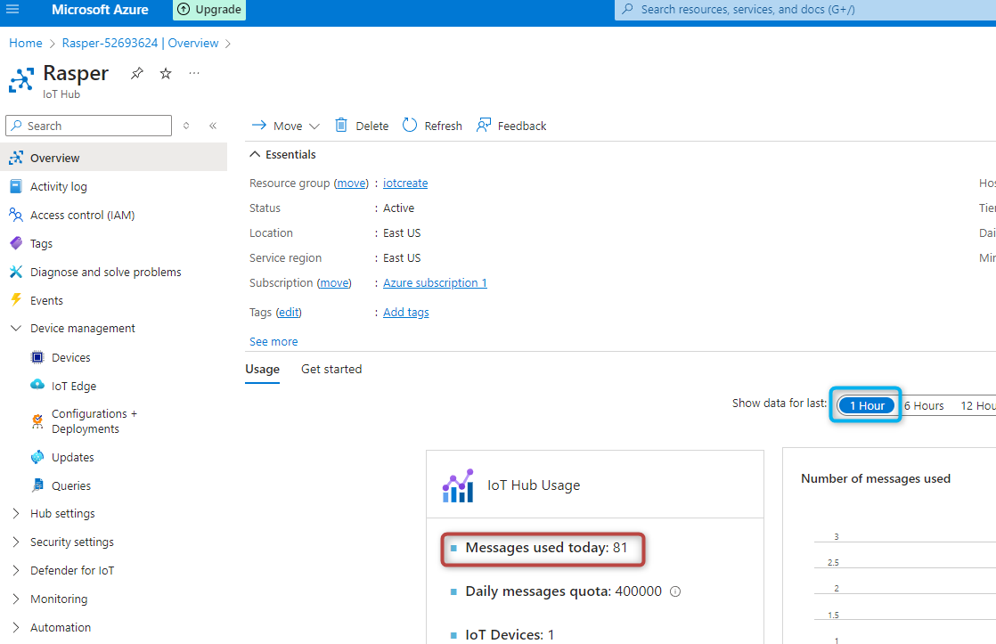Open the Move dropdown
Image resolution: width=996 pixels, height=644 pixels.
point(285,126)
